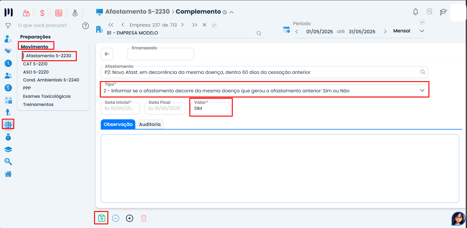The height and width of the screenshot is (228, 467).
Task: Switch to the Observação tab
Action: (x=118, y=124)
